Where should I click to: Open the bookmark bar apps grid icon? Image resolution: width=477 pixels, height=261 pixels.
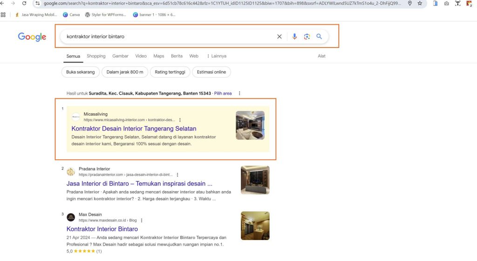[x=3, y=14]
